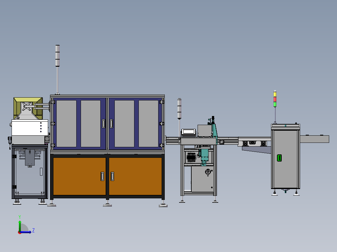Pick the red segment of the colored stack light
Image resolution: width=337 pixels, height=252 pixels.
point(275,99)
